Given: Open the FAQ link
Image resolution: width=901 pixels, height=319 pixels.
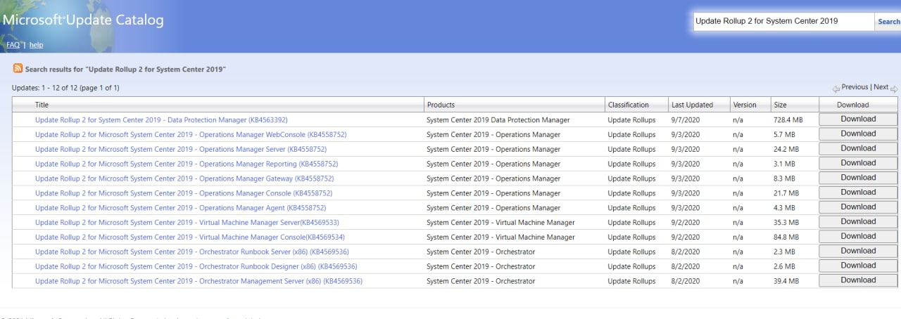Looking at the screenshot, I should 13,45.
